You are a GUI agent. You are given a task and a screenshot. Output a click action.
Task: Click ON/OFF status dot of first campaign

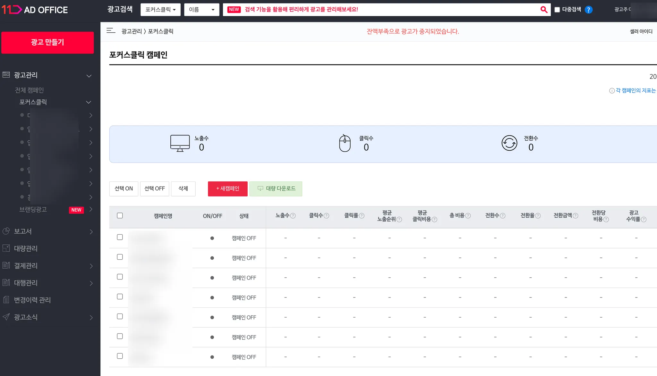212,238
